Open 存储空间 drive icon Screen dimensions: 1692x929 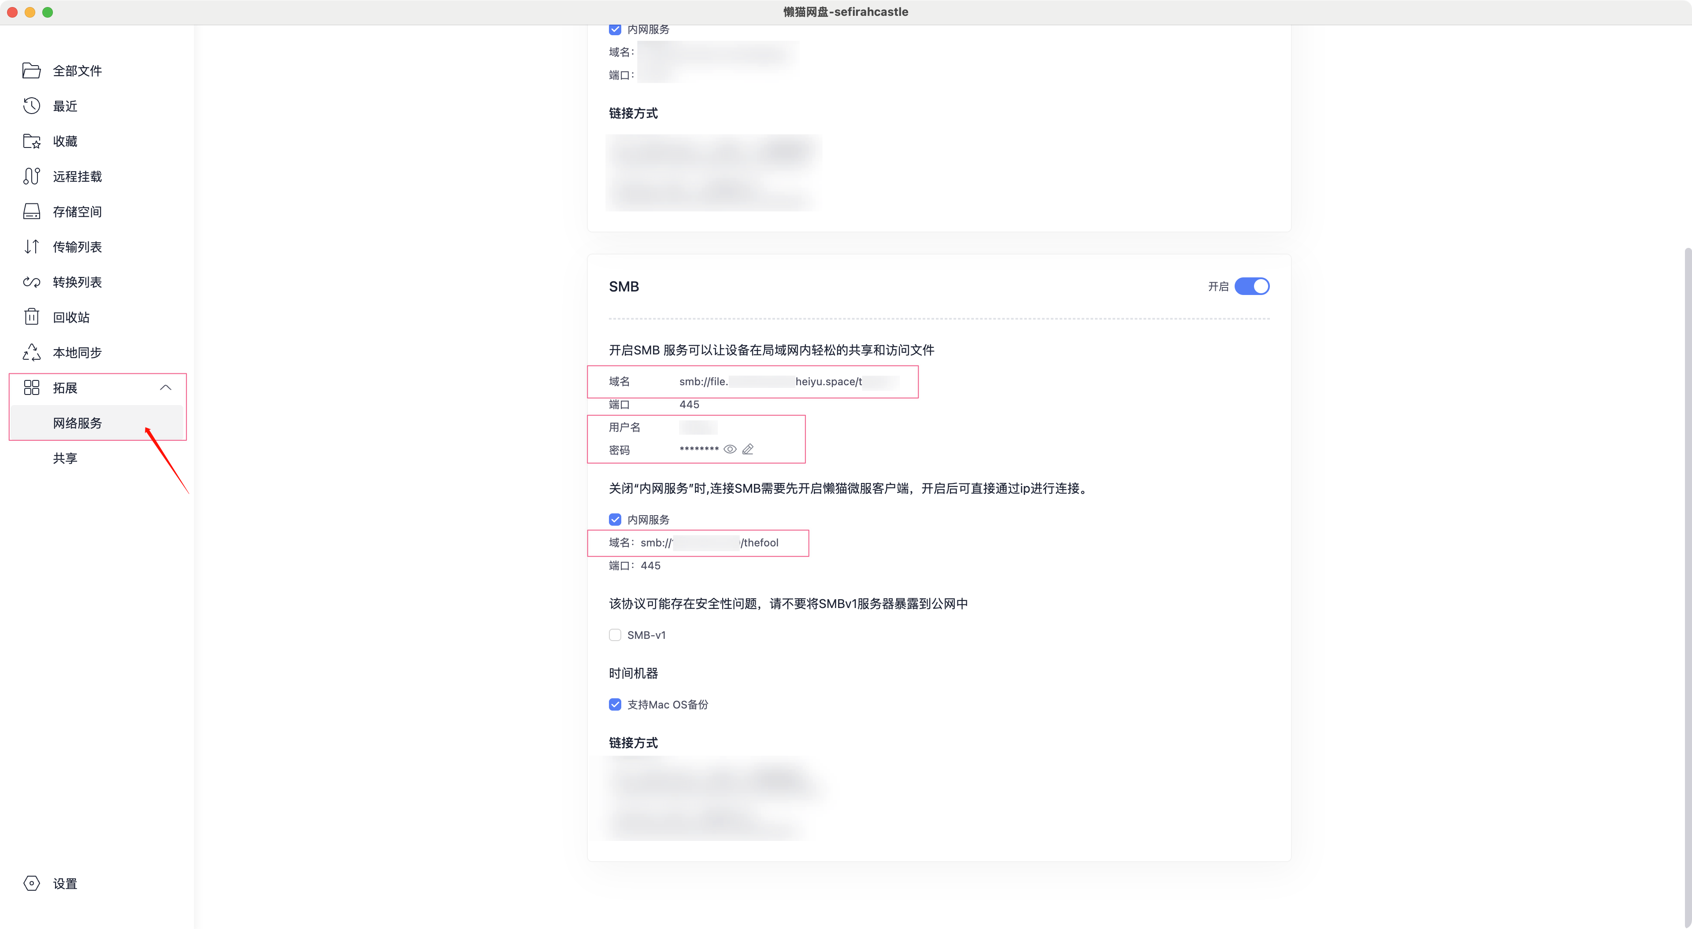[31, 211]
